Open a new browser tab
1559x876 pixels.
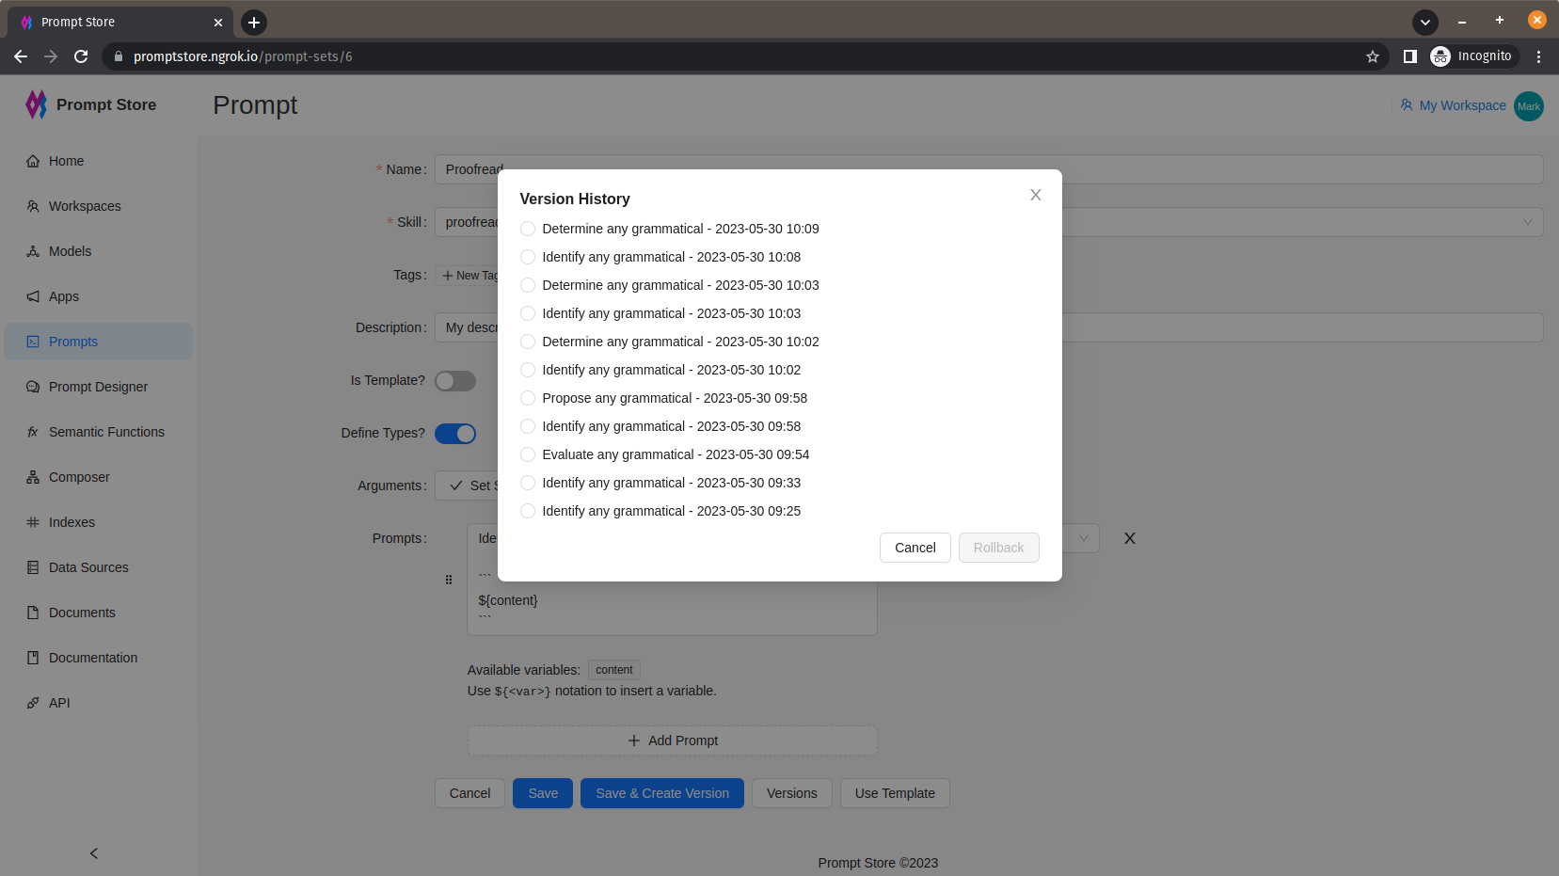tap(254, 23)
